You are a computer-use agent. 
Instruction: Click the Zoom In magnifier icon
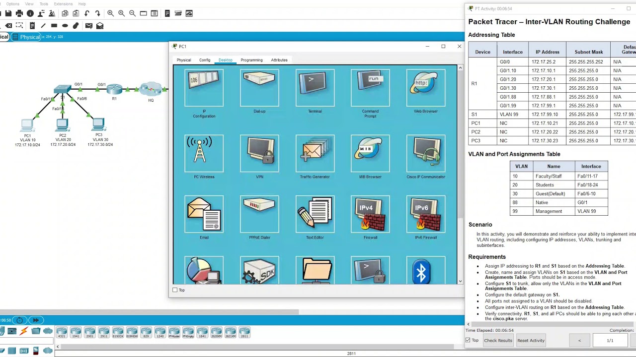(x=110, y=13)
